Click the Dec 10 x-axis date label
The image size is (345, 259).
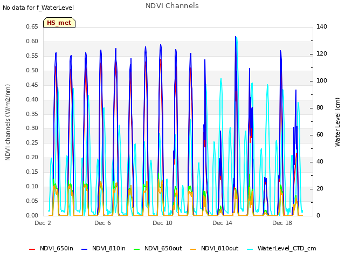click(x=162, y=223)
